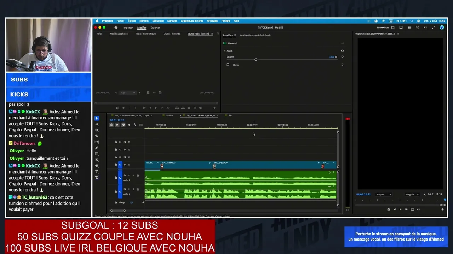The width and height of the screenshot is (453, 254).
Task: Reset the Audio properties section
Action: [342, 51]
